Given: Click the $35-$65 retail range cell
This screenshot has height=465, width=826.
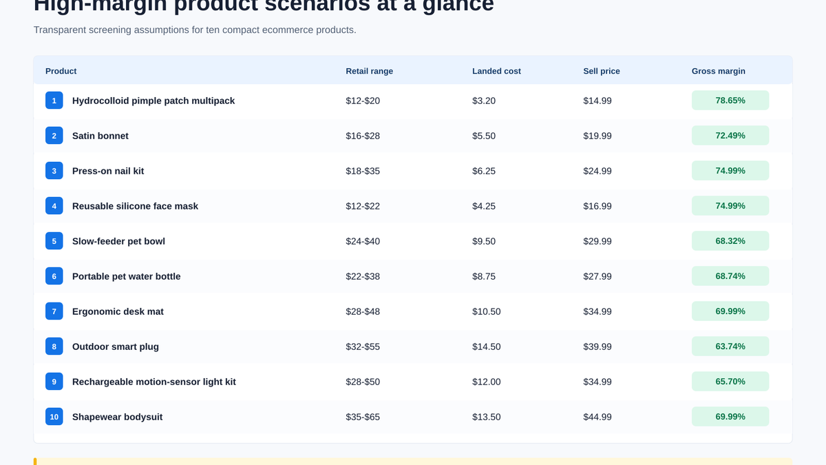Looking at the screenshot, I should click(363, 417).
